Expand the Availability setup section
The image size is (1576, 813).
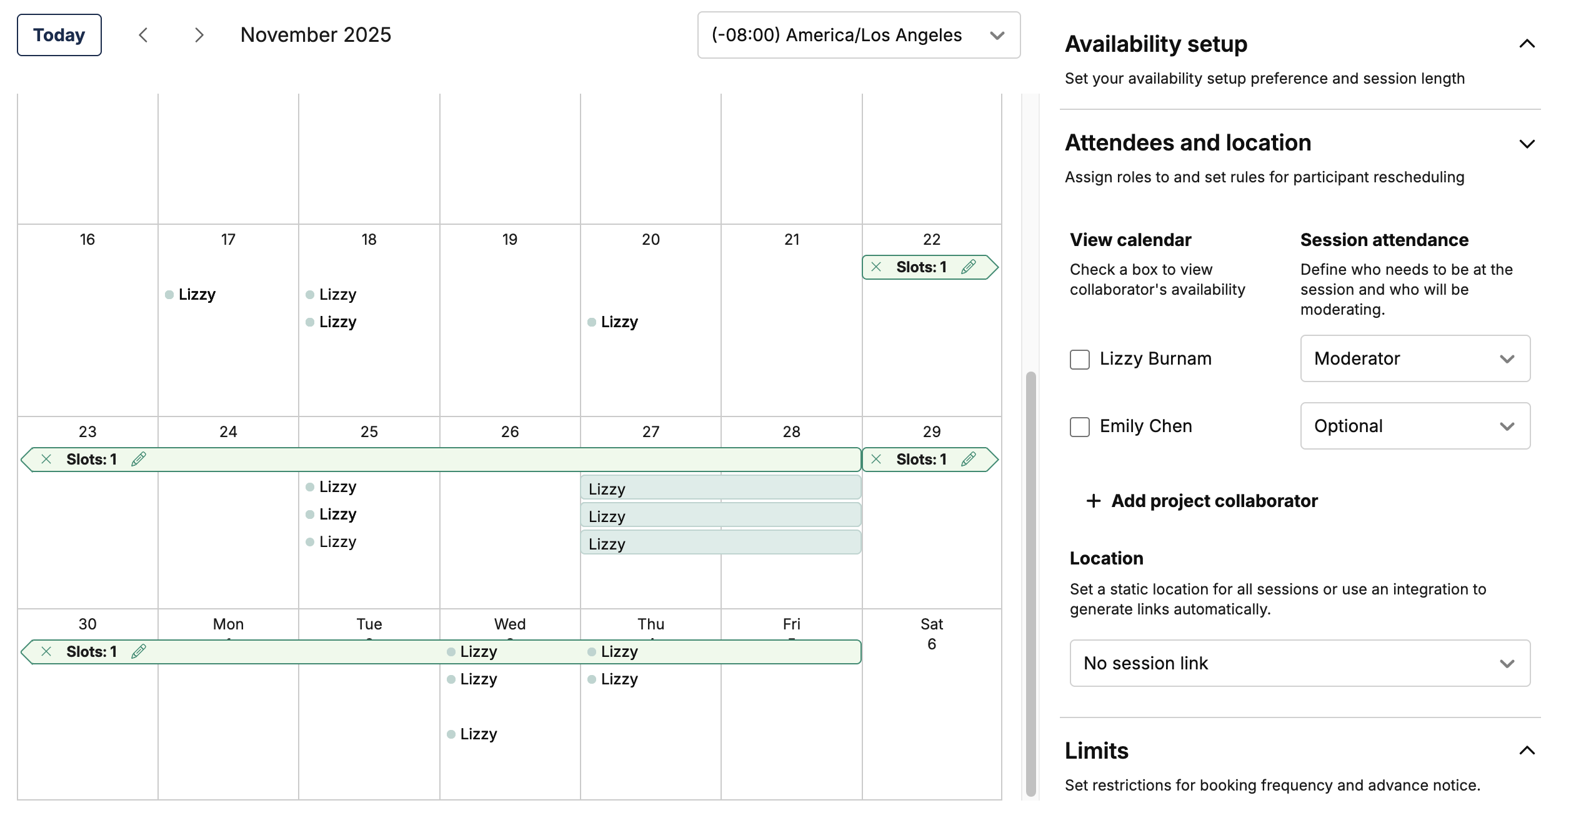(1527, 44)
